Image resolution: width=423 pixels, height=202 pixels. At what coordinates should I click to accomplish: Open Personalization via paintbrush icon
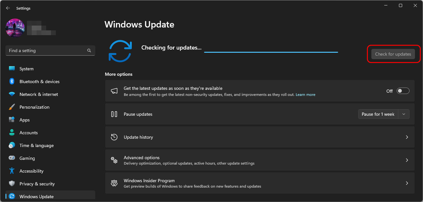pos(12,107)
